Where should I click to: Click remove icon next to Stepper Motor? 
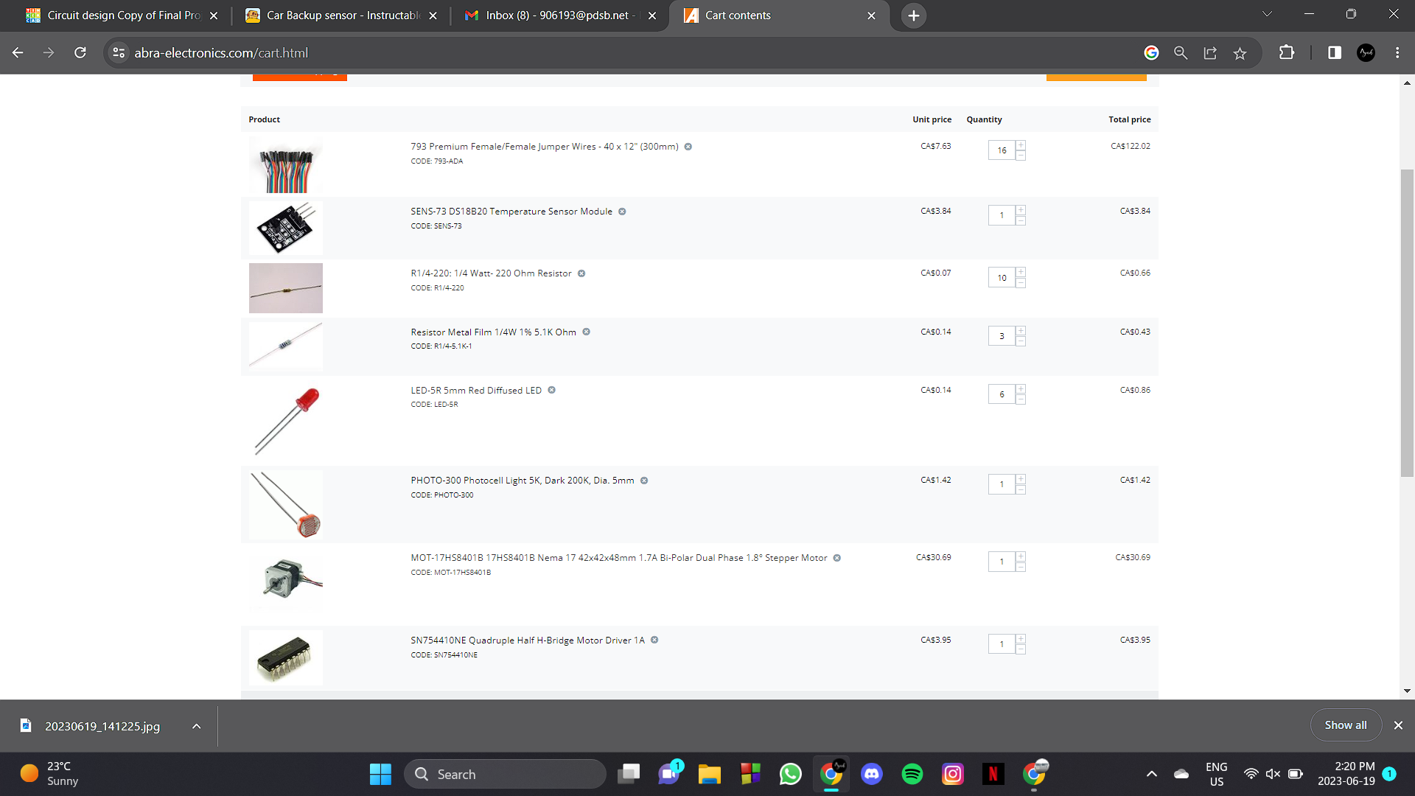point(836,558)
